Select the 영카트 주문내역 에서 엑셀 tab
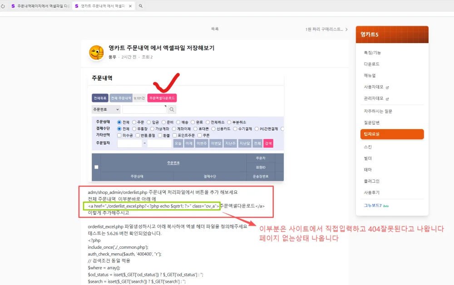Screen dimensions: 454x285 coord(103,6)
